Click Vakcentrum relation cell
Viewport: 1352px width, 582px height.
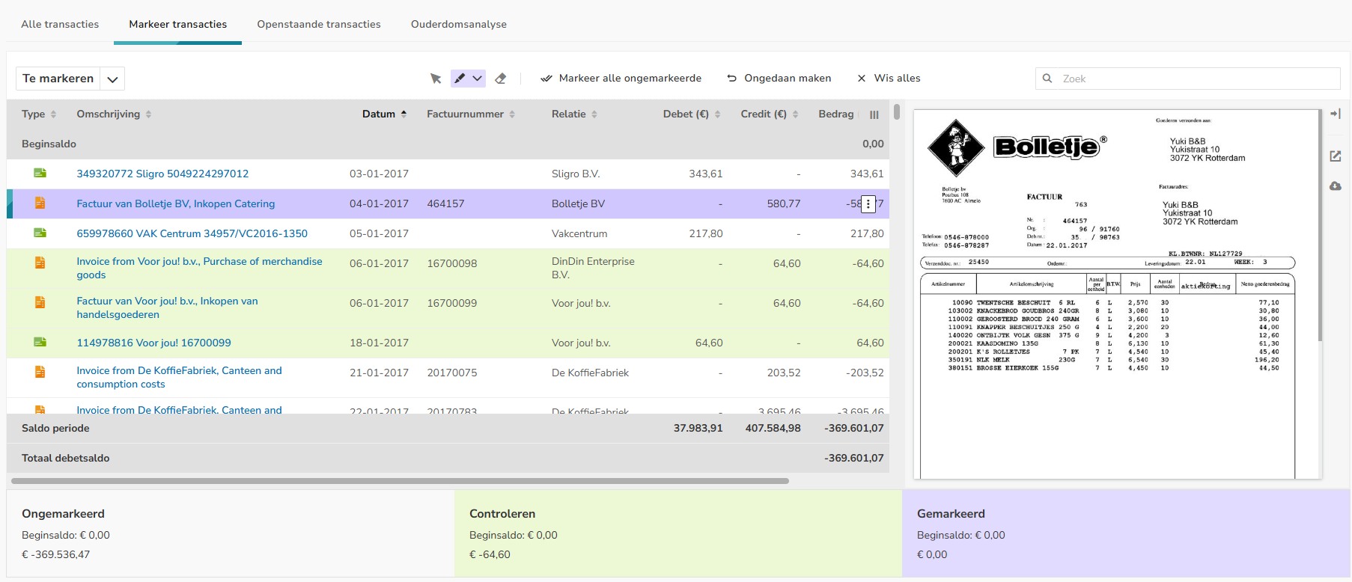pos(579,233)
